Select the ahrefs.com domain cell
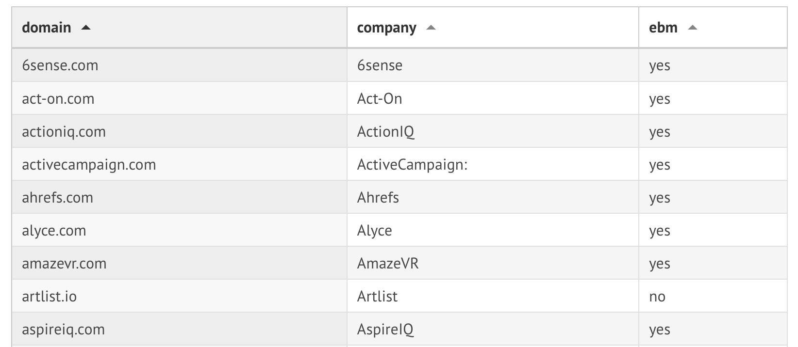 coord(57,198)
